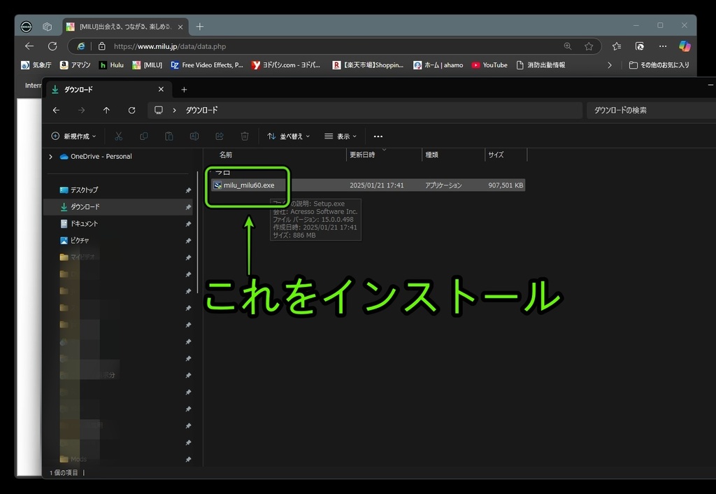Open the アマゾン bookmark
This screenshot has height=494, width=716.
tap(76, 65)
